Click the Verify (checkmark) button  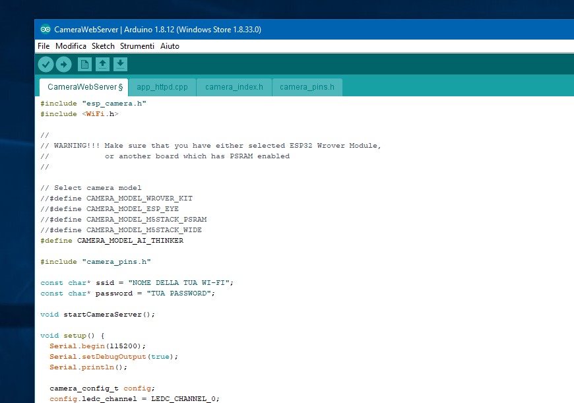(x=46, y=65)
